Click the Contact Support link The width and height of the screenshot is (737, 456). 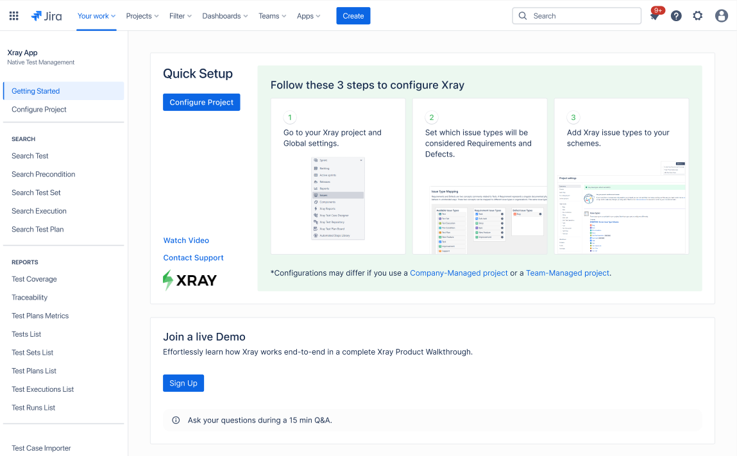pyautogui.click(x=193, y=258)
